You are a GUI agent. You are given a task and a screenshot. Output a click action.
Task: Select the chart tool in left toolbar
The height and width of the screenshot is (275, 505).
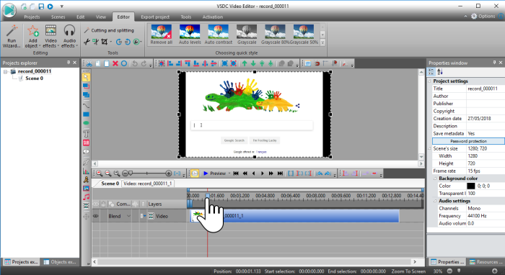[86, 171]
